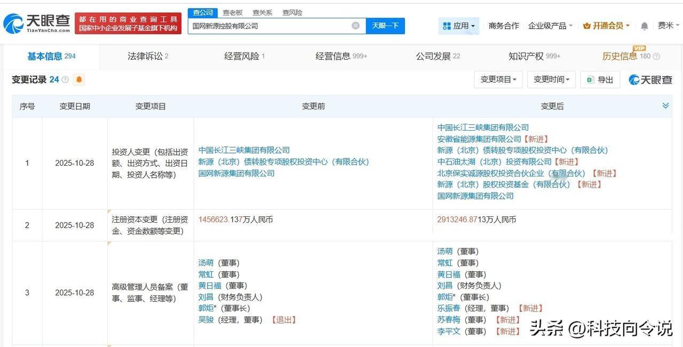The height and width of the screenshot is (347, 683).
Task: Click inside the company search input field
Action: 267,25
